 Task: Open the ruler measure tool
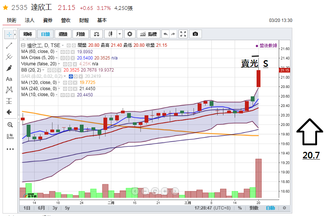[x=10, y=136]
